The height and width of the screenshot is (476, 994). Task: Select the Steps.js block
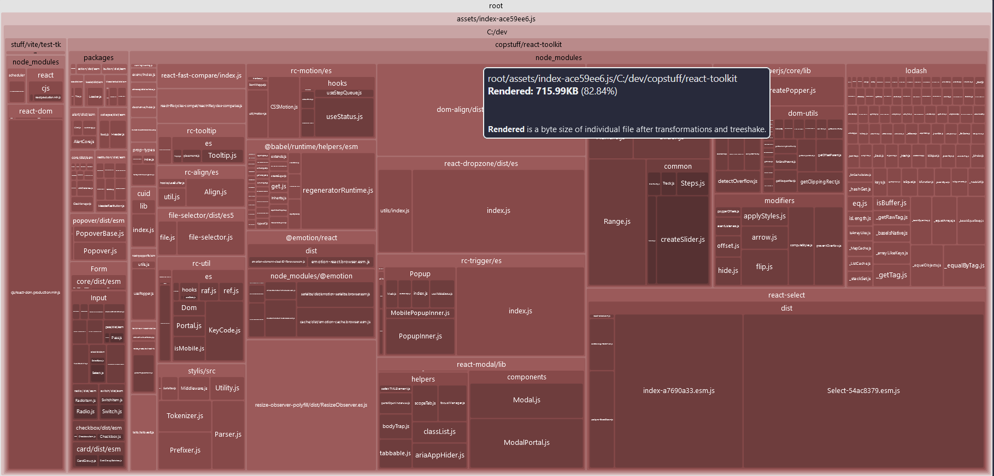pyautogui.click(x=692, y=183)
